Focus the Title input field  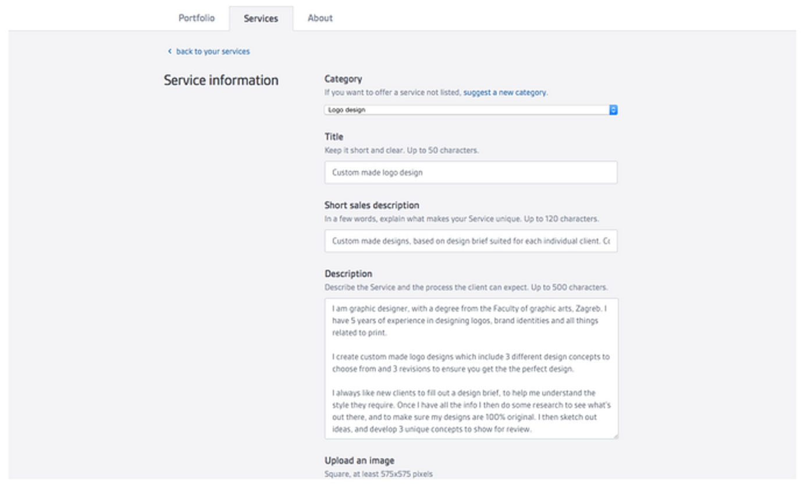point(471,173)
